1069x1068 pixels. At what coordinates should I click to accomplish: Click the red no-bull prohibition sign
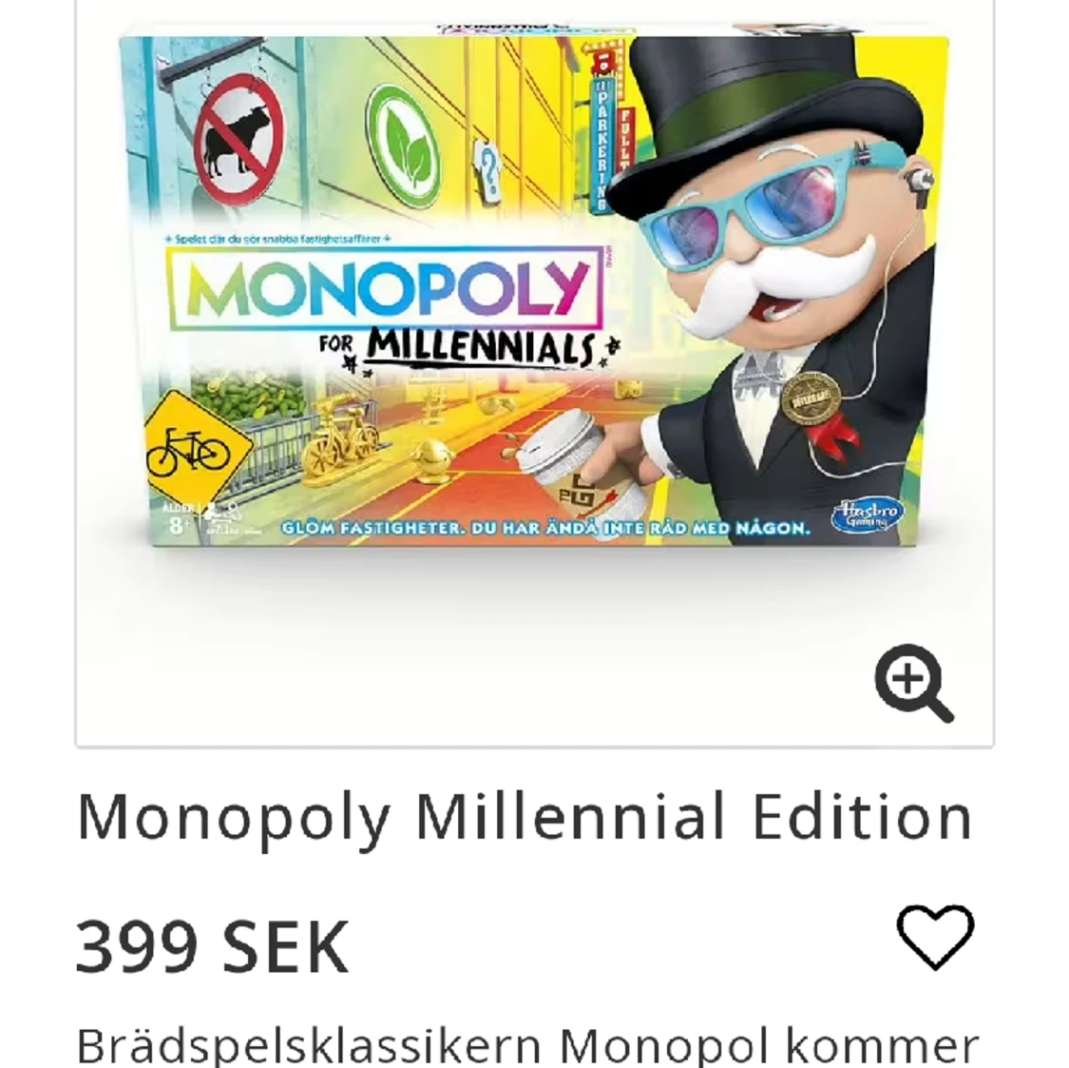[x=239, y=142]
